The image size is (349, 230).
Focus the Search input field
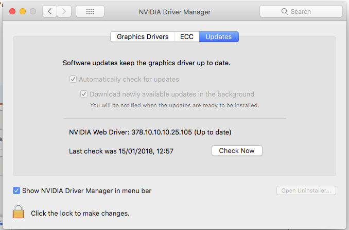click(301, 11)
